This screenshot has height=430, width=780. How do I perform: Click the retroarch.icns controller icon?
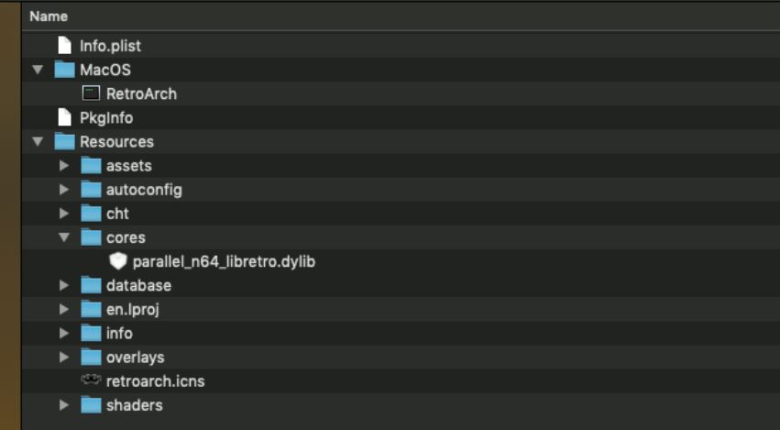click(91, 380)
